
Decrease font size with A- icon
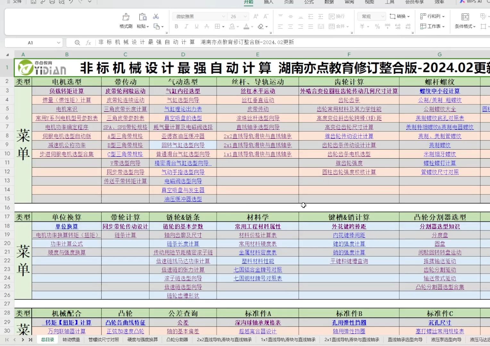click(x=266, y=16)
